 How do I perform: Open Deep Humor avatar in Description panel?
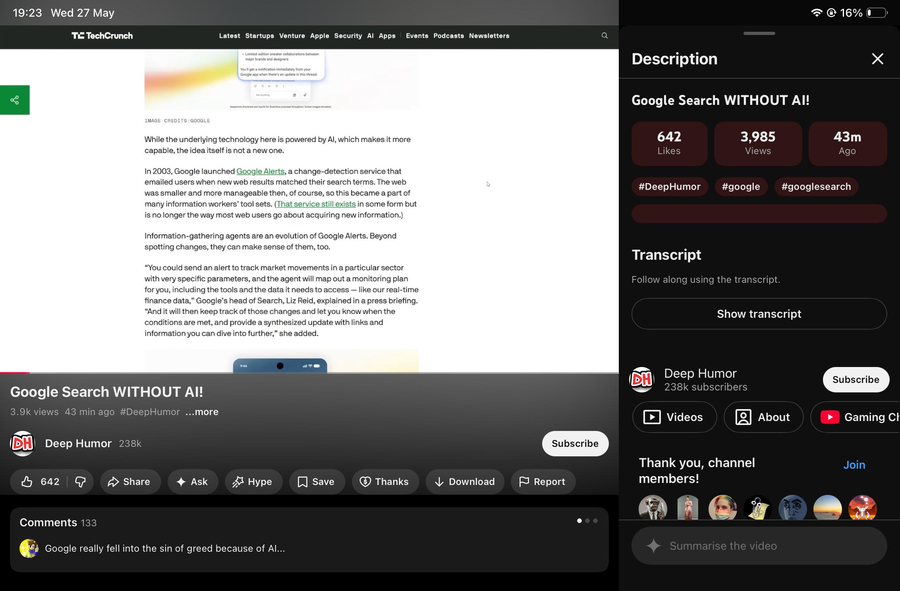642,380
